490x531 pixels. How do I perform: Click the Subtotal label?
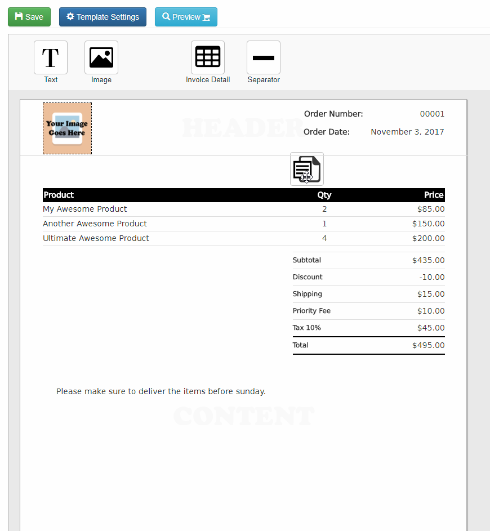(307, 260)
